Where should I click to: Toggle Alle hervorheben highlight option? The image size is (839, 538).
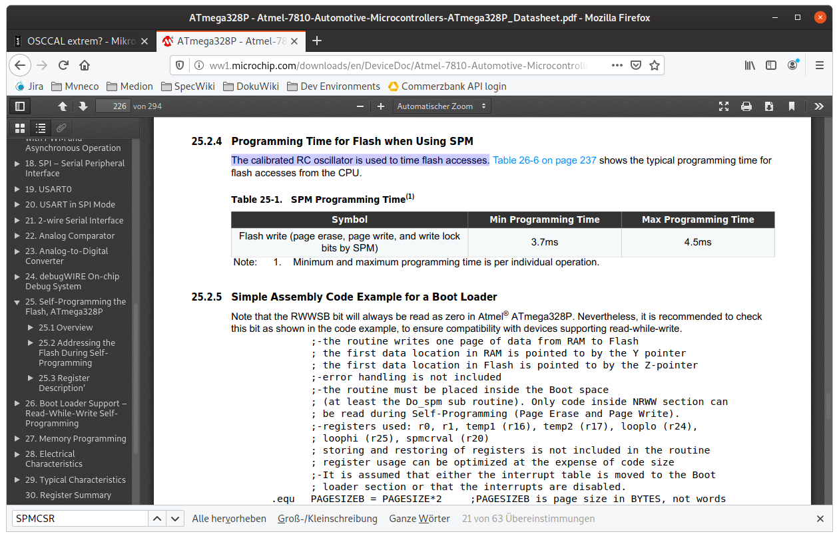pyautogui.click(x=229, y=519)
